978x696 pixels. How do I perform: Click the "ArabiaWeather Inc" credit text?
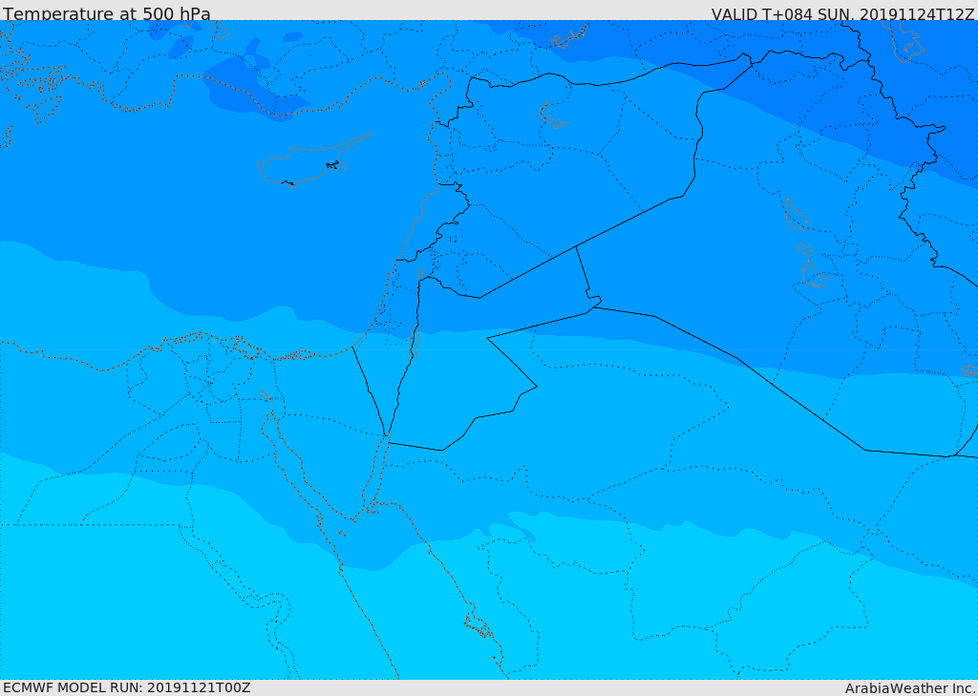(x=911, y=688)
